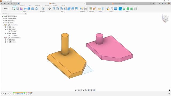Viewport: 171px width, 96px height.
Task: Select the Plane at Angle construct icon
Action: [94, 9]
